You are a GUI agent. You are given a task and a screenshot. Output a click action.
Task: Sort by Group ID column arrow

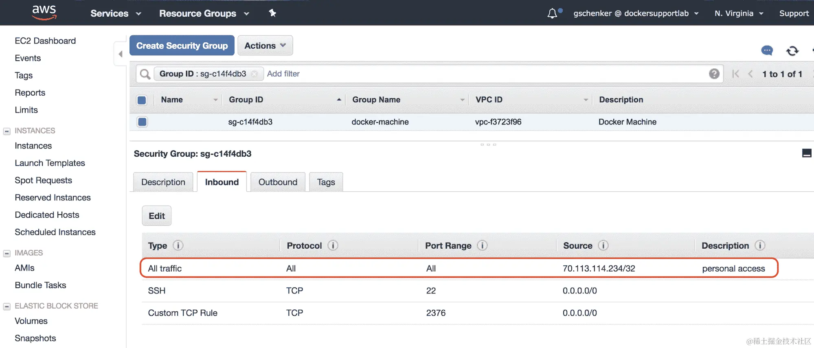click(339, 99)
